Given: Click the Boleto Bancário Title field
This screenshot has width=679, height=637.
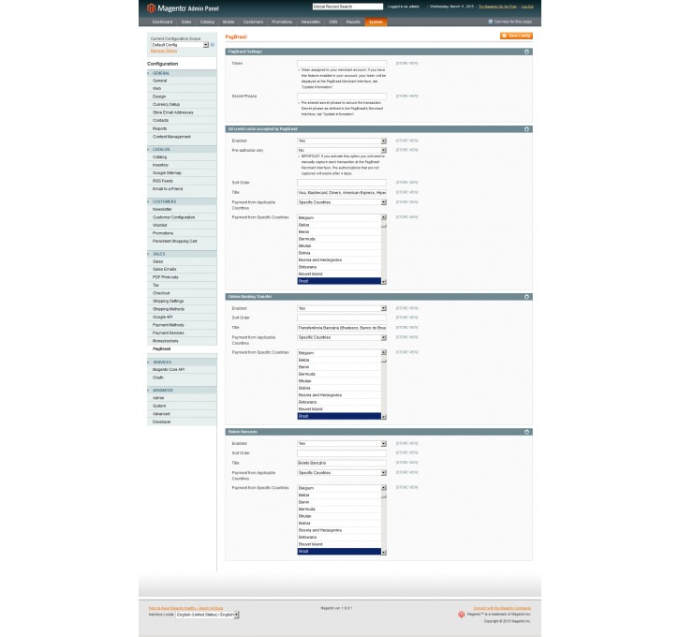Looking at the screenshot, I should click(342, 463).
